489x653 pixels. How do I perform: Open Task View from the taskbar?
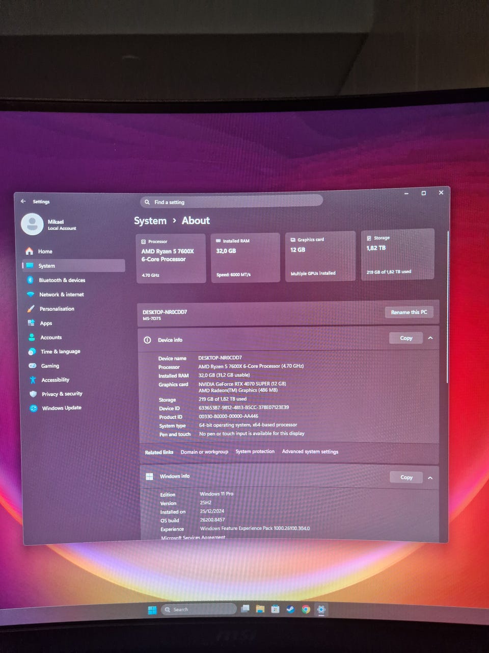tap(246, 609)
